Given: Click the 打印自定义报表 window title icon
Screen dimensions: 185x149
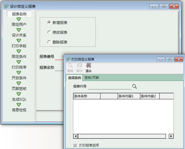Looking at the screenshot, I should tap(68, 59).
